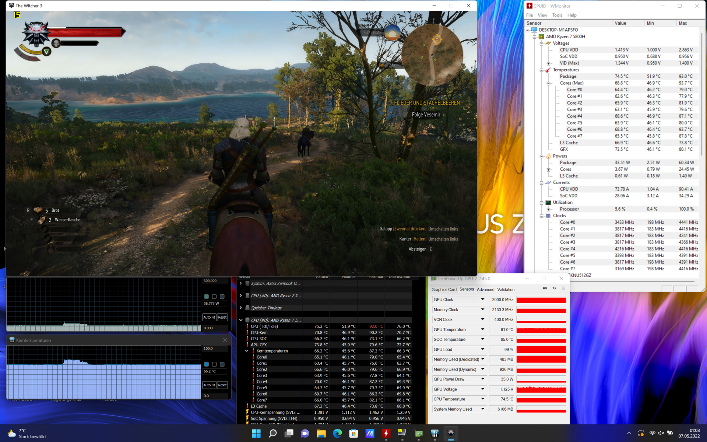Click Reset on the Kerntemperaturen graph

point(222,385)
